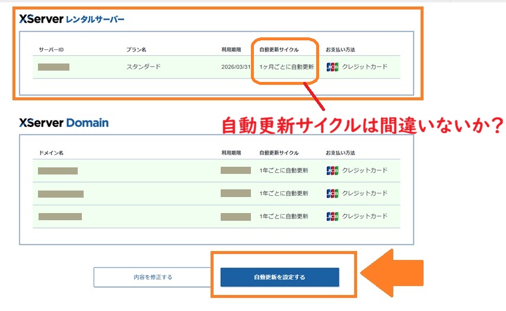Click the プラン名 column header

[136, 50]
